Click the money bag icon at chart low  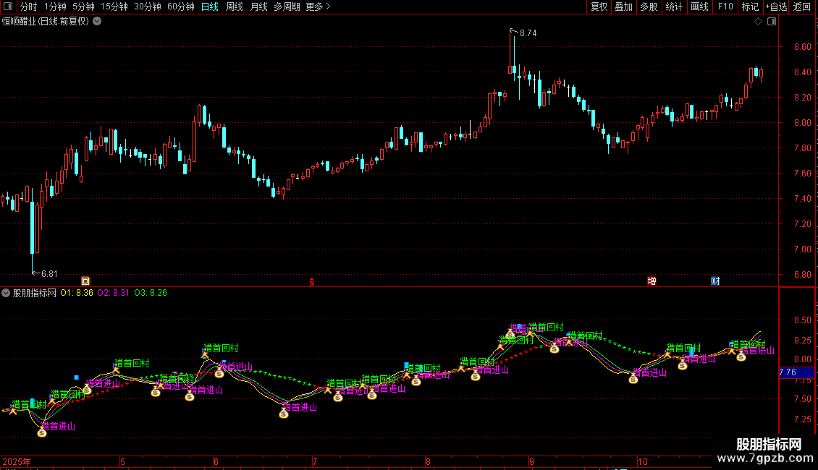coord(42,432)
